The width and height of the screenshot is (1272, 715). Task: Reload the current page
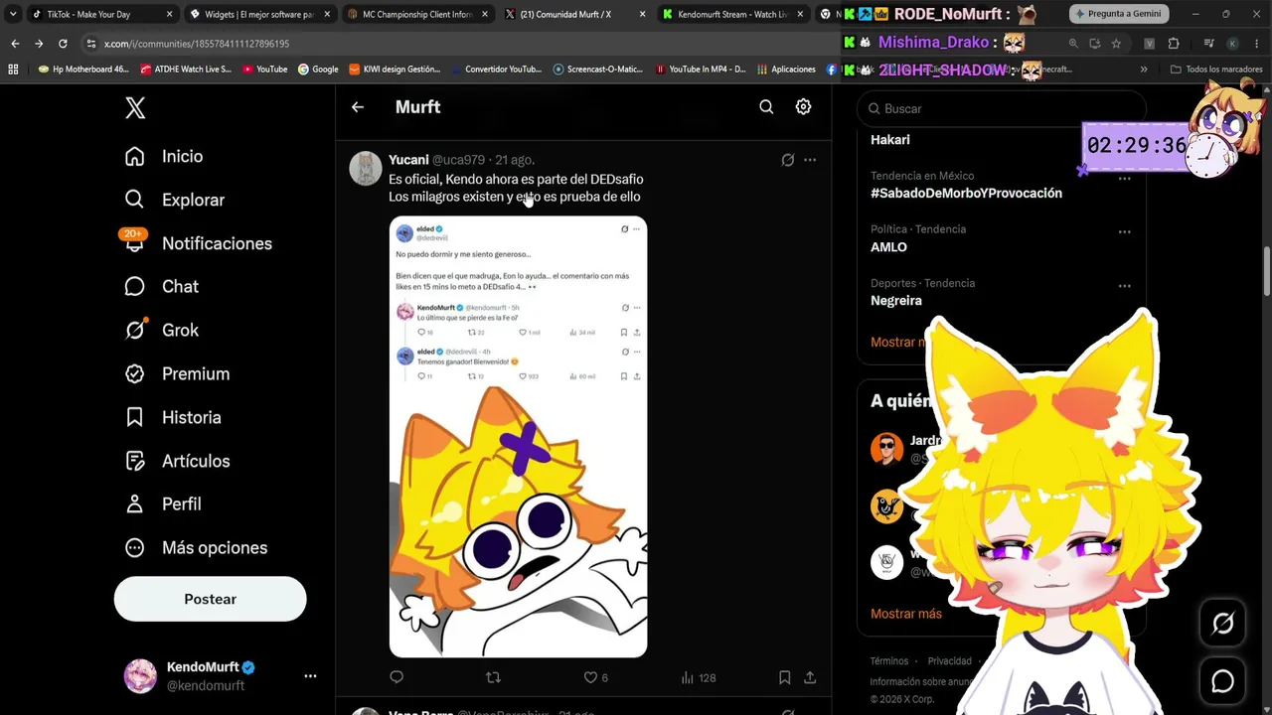click(63, 44)
